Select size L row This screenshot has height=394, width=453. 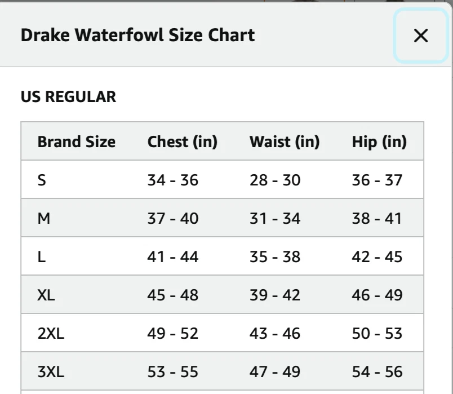click(42, 256)
